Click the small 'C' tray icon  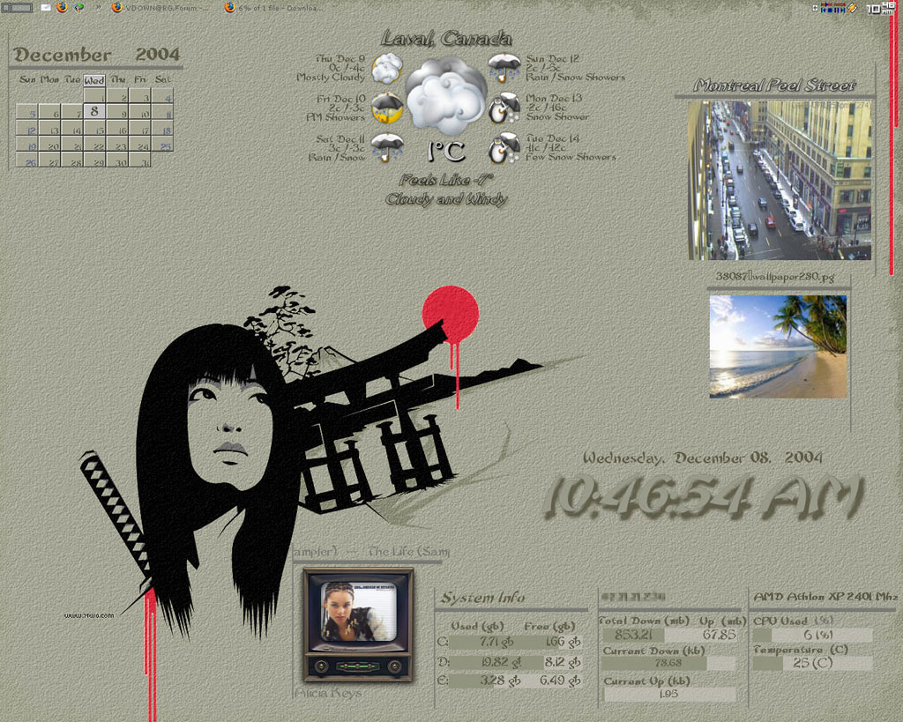pyautogui.click(x=815, y=8)
